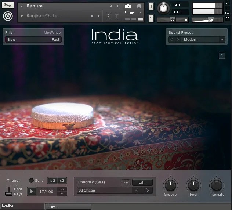Screen dimensions: 232x210
Task: Minimize instrument with the dash button
Action: pos(228,8)
